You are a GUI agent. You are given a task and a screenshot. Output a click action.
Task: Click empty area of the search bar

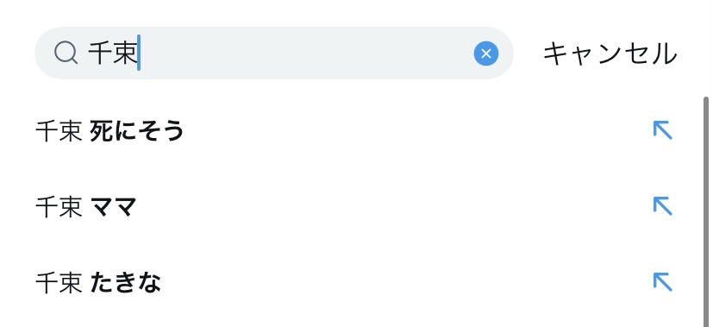pos(304,53)
